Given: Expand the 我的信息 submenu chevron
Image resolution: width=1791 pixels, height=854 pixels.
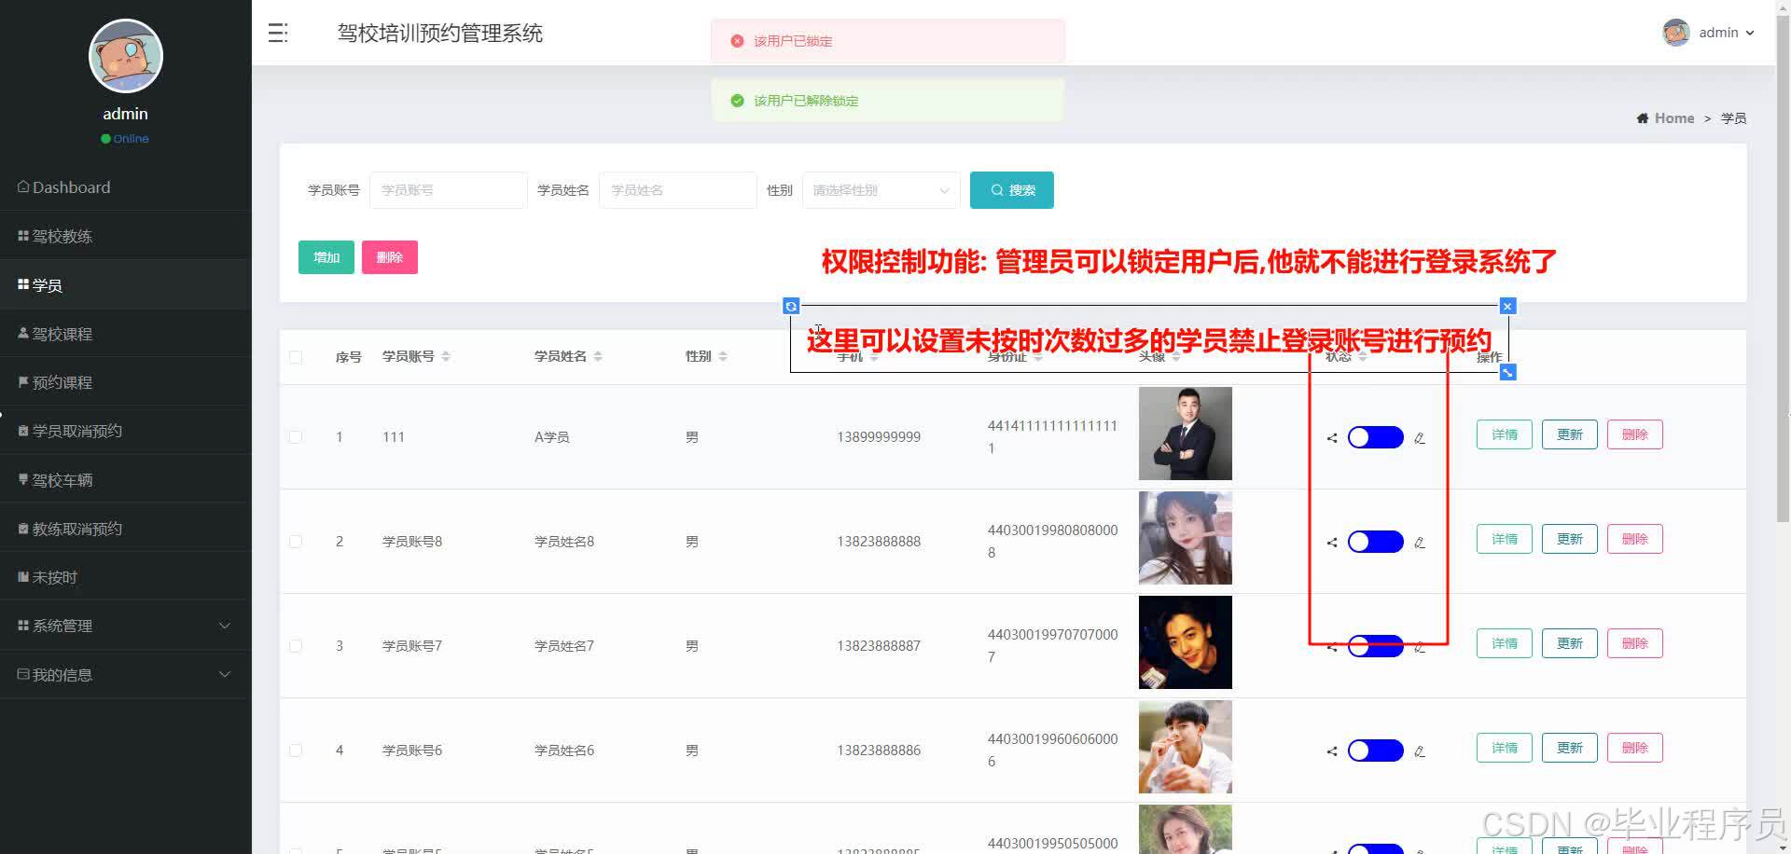Looking at the screenshot, I should 225,674.
